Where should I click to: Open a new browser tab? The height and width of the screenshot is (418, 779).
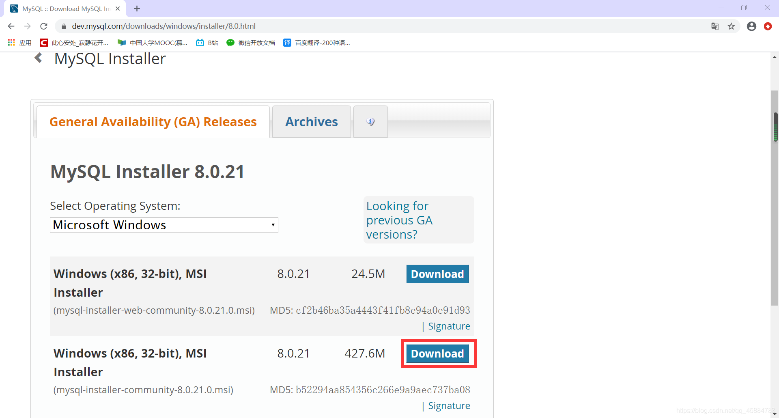click(x=137, y=9)
